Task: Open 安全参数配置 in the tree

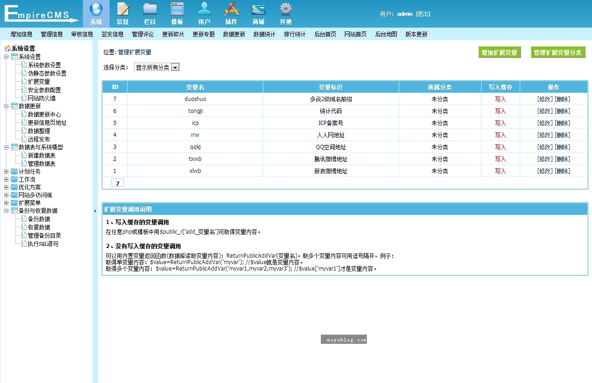Action: [44, 90]
